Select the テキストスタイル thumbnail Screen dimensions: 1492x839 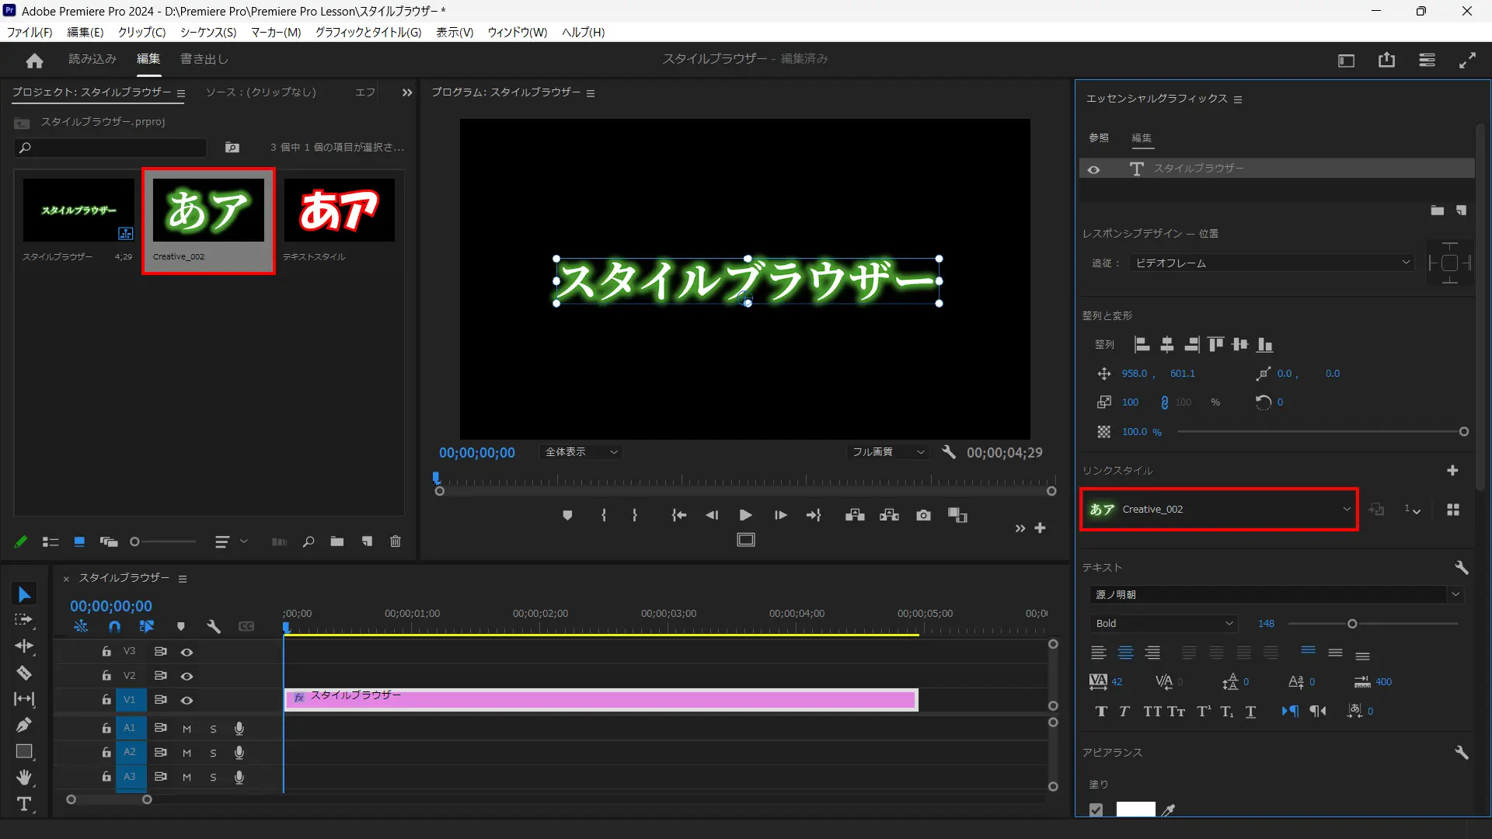339,211
